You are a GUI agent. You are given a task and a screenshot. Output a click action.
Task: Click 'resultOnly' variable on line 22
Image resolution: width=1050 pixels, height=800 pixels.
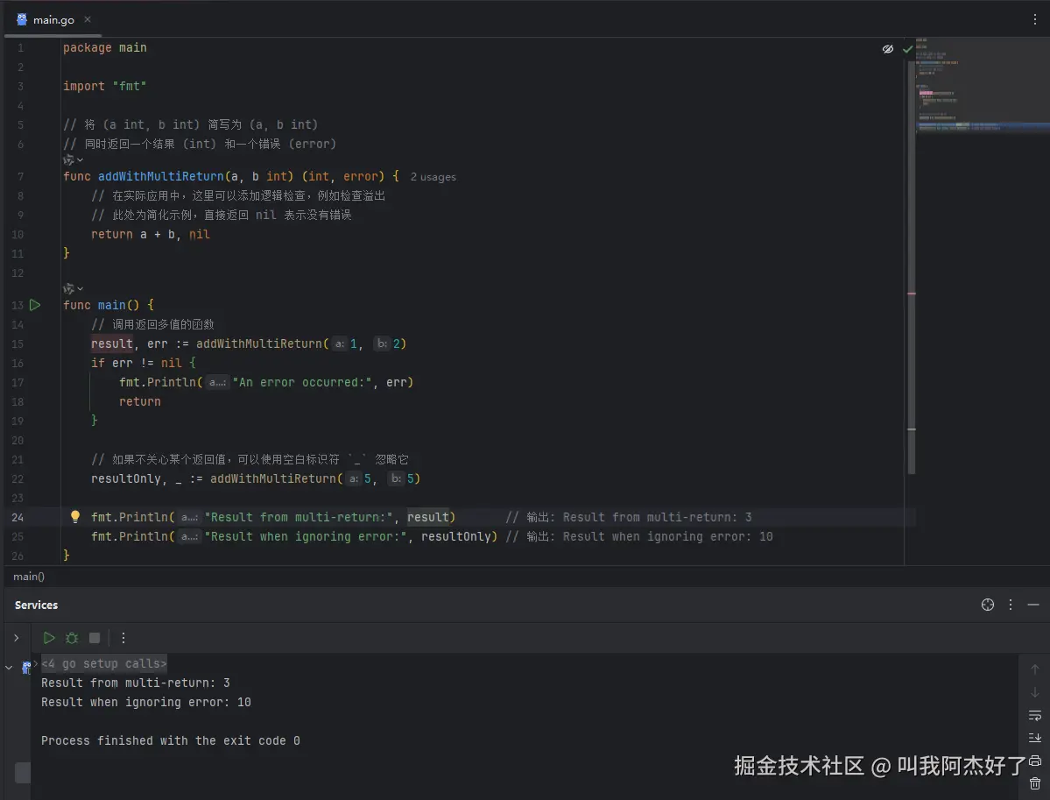(x=126, y=478)
